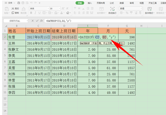Open Print Preview from quick access bar
The width and height of the screenshot is (166, 115).
click(27, 3)
